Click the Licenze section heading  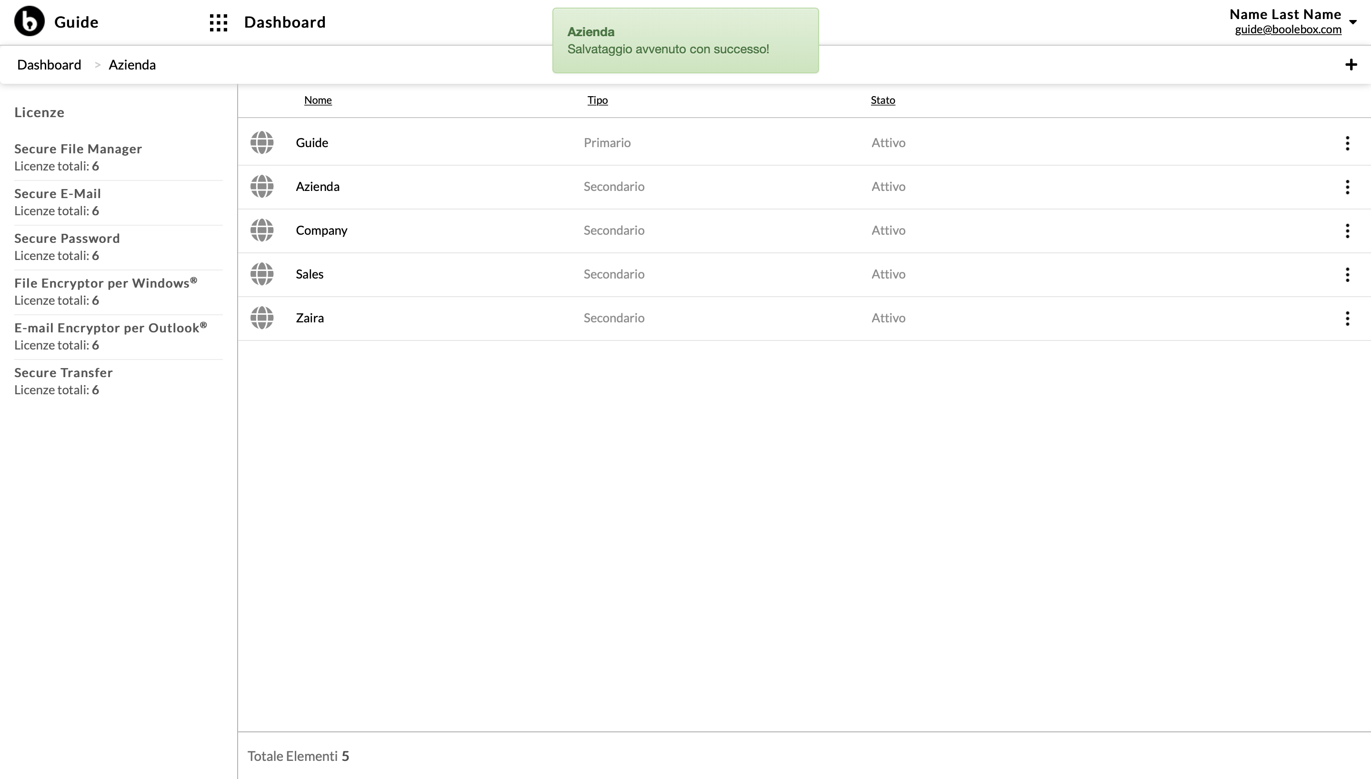39,112
